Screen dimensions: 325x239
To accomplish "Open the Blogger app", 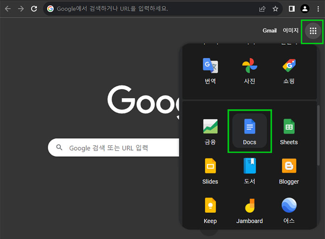I will (x=289, y=171).
